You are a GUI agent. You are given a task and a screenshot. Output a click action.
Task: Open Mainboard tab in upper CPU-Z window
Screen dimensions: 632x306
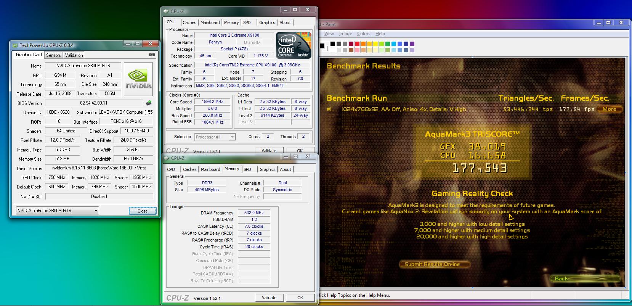210,23
